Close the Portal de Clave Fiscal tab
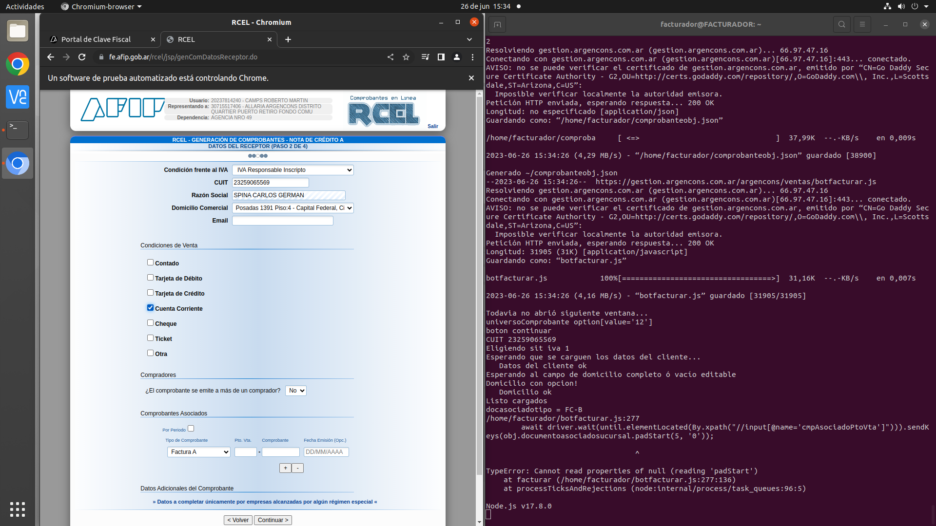Image resolution: width=936 pixels, height=526 pixels. click(x=153, y=39)
